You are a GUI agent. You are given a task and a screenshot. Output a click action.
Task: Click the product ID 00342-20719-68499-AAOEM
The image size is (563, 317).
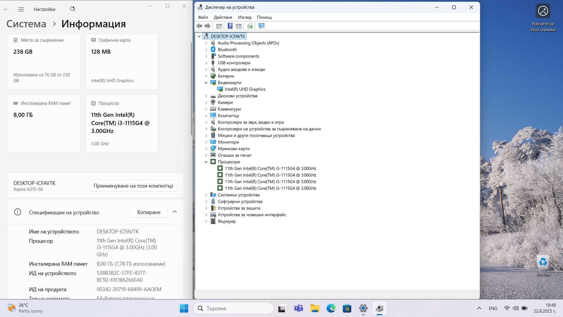click(x=129, y=289)
